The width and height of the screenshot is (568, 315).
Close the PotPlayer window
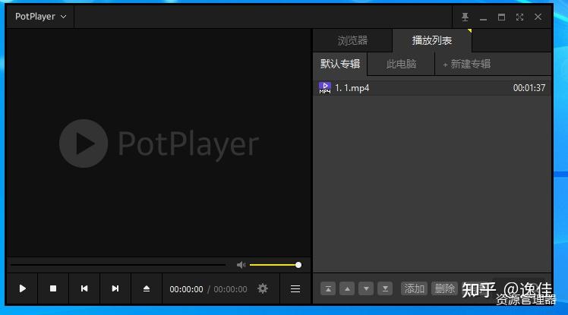(x=538, y=17)
